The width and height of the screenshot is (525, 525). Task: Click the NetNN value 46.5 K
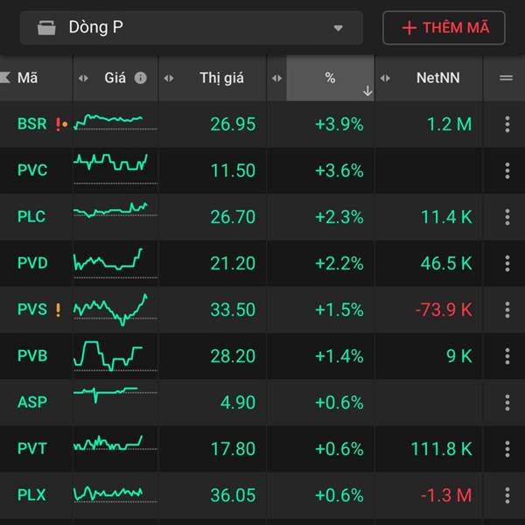446,263
